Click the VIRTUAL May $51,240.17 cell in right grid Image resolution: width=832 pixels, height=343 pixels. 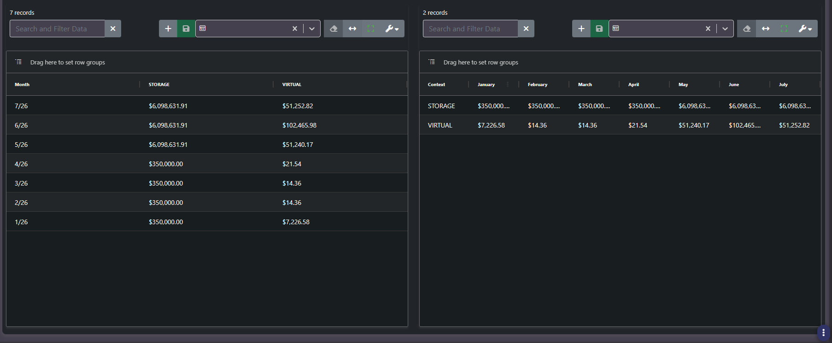694,125
